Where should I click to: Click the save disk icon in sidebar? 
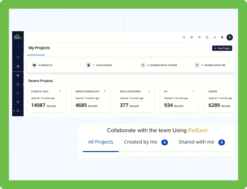point(18,66)
